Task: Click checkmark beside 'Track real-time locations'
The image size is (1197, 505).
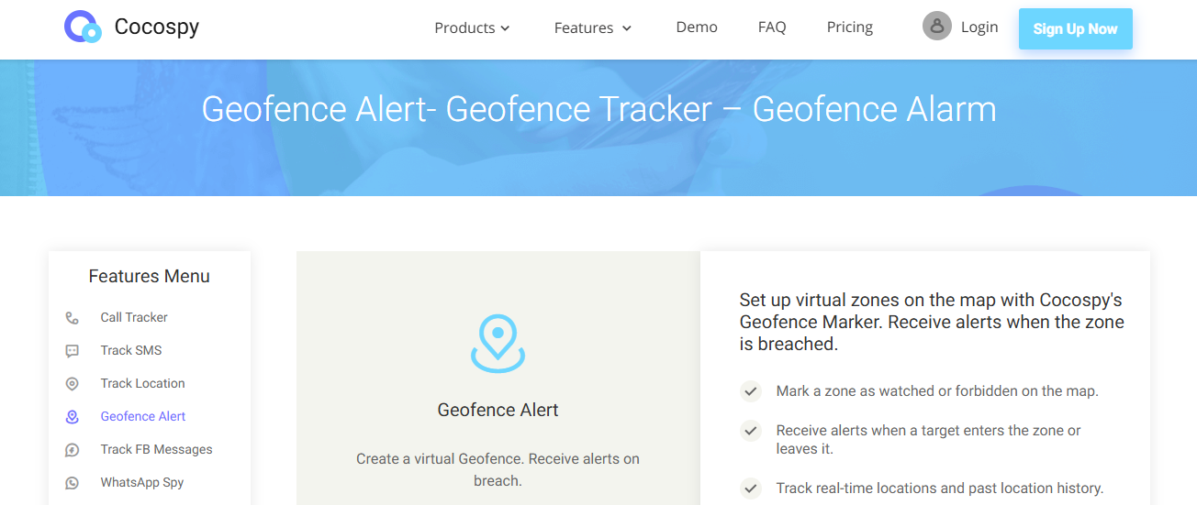Action: (751, 489)
